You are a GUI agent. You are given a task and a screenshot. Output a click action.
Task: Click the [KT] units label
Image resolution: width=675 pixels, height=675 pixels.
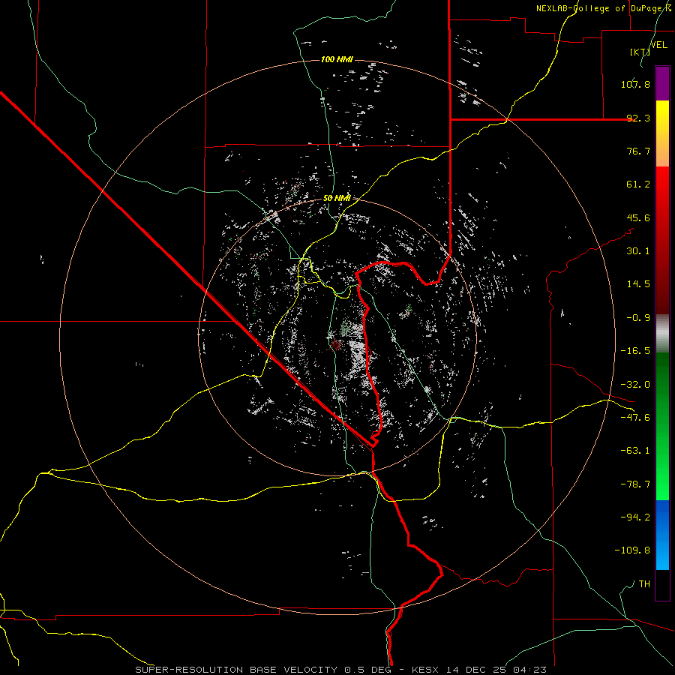[640, 52]
